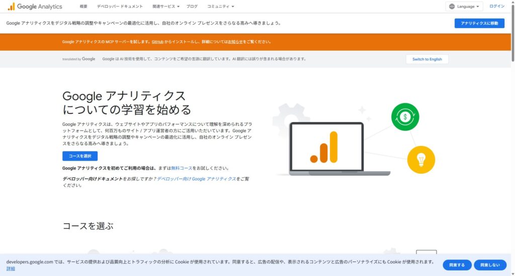The width and height of the screenshot is (515, 276).
Task: Click the yellow lightbulb icon
Action: tap(421, 160)
